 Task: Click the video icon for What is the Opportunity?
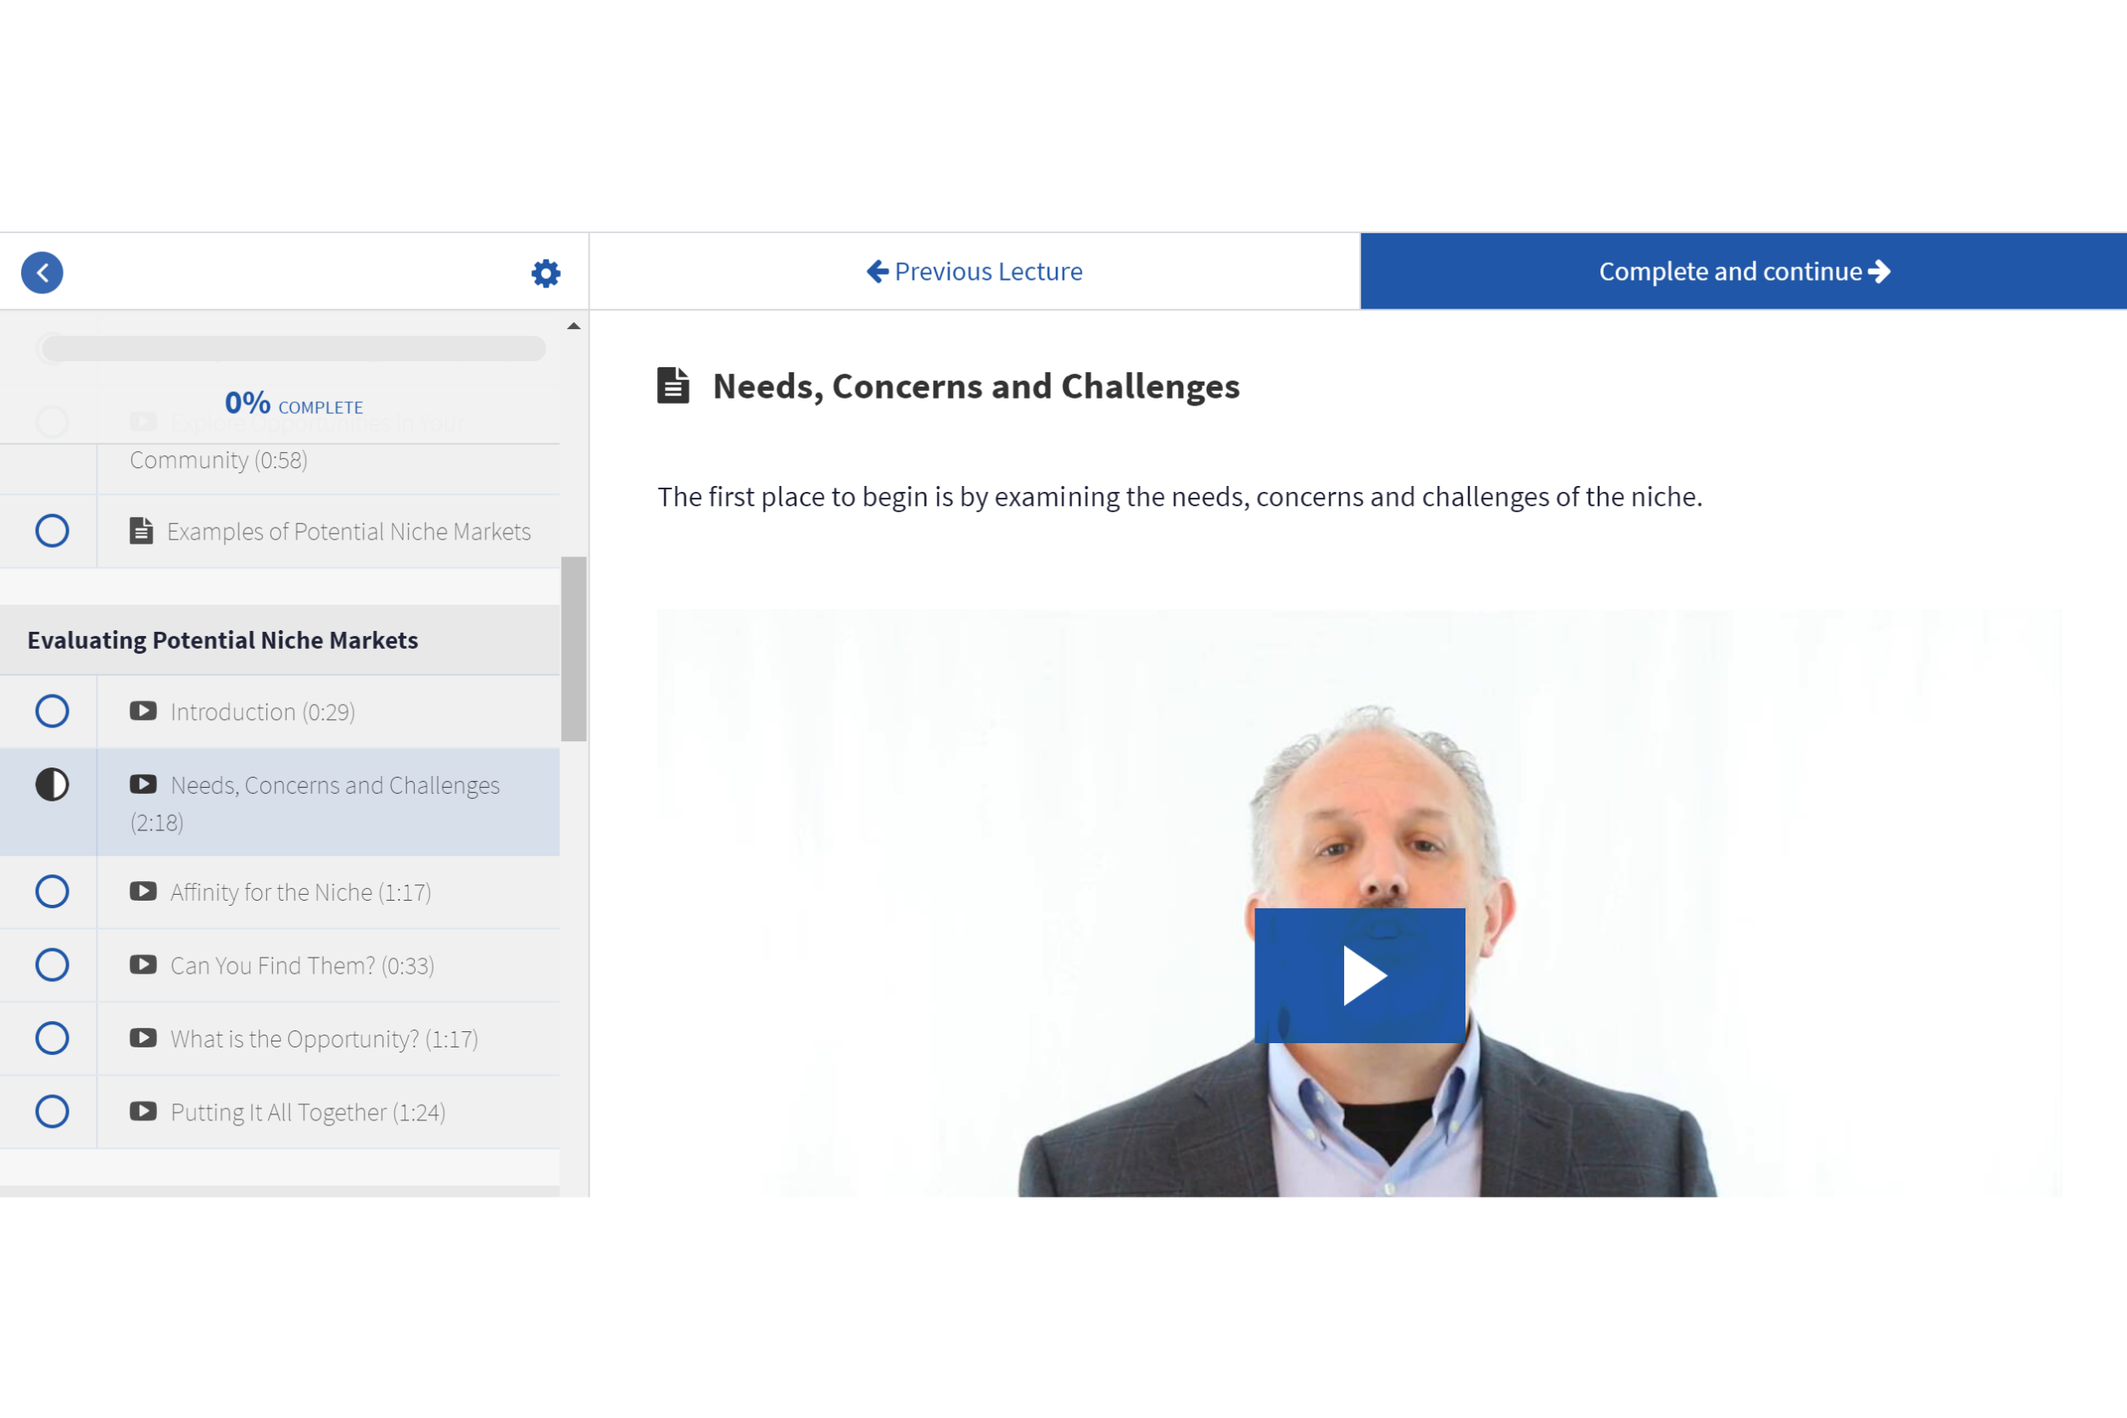pyautogui.click(x=142, y=1038)
